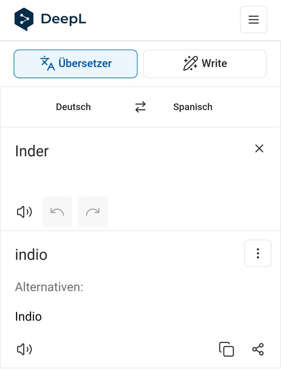Image resolution: width=281 pixels, height=371 pixels.
Task: Open the Spanisch target language selector
Action: (193, 107)
